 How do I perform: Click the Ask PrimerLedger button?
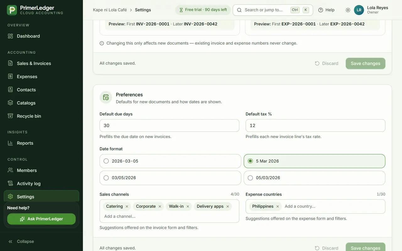click(x=41, y=219)
